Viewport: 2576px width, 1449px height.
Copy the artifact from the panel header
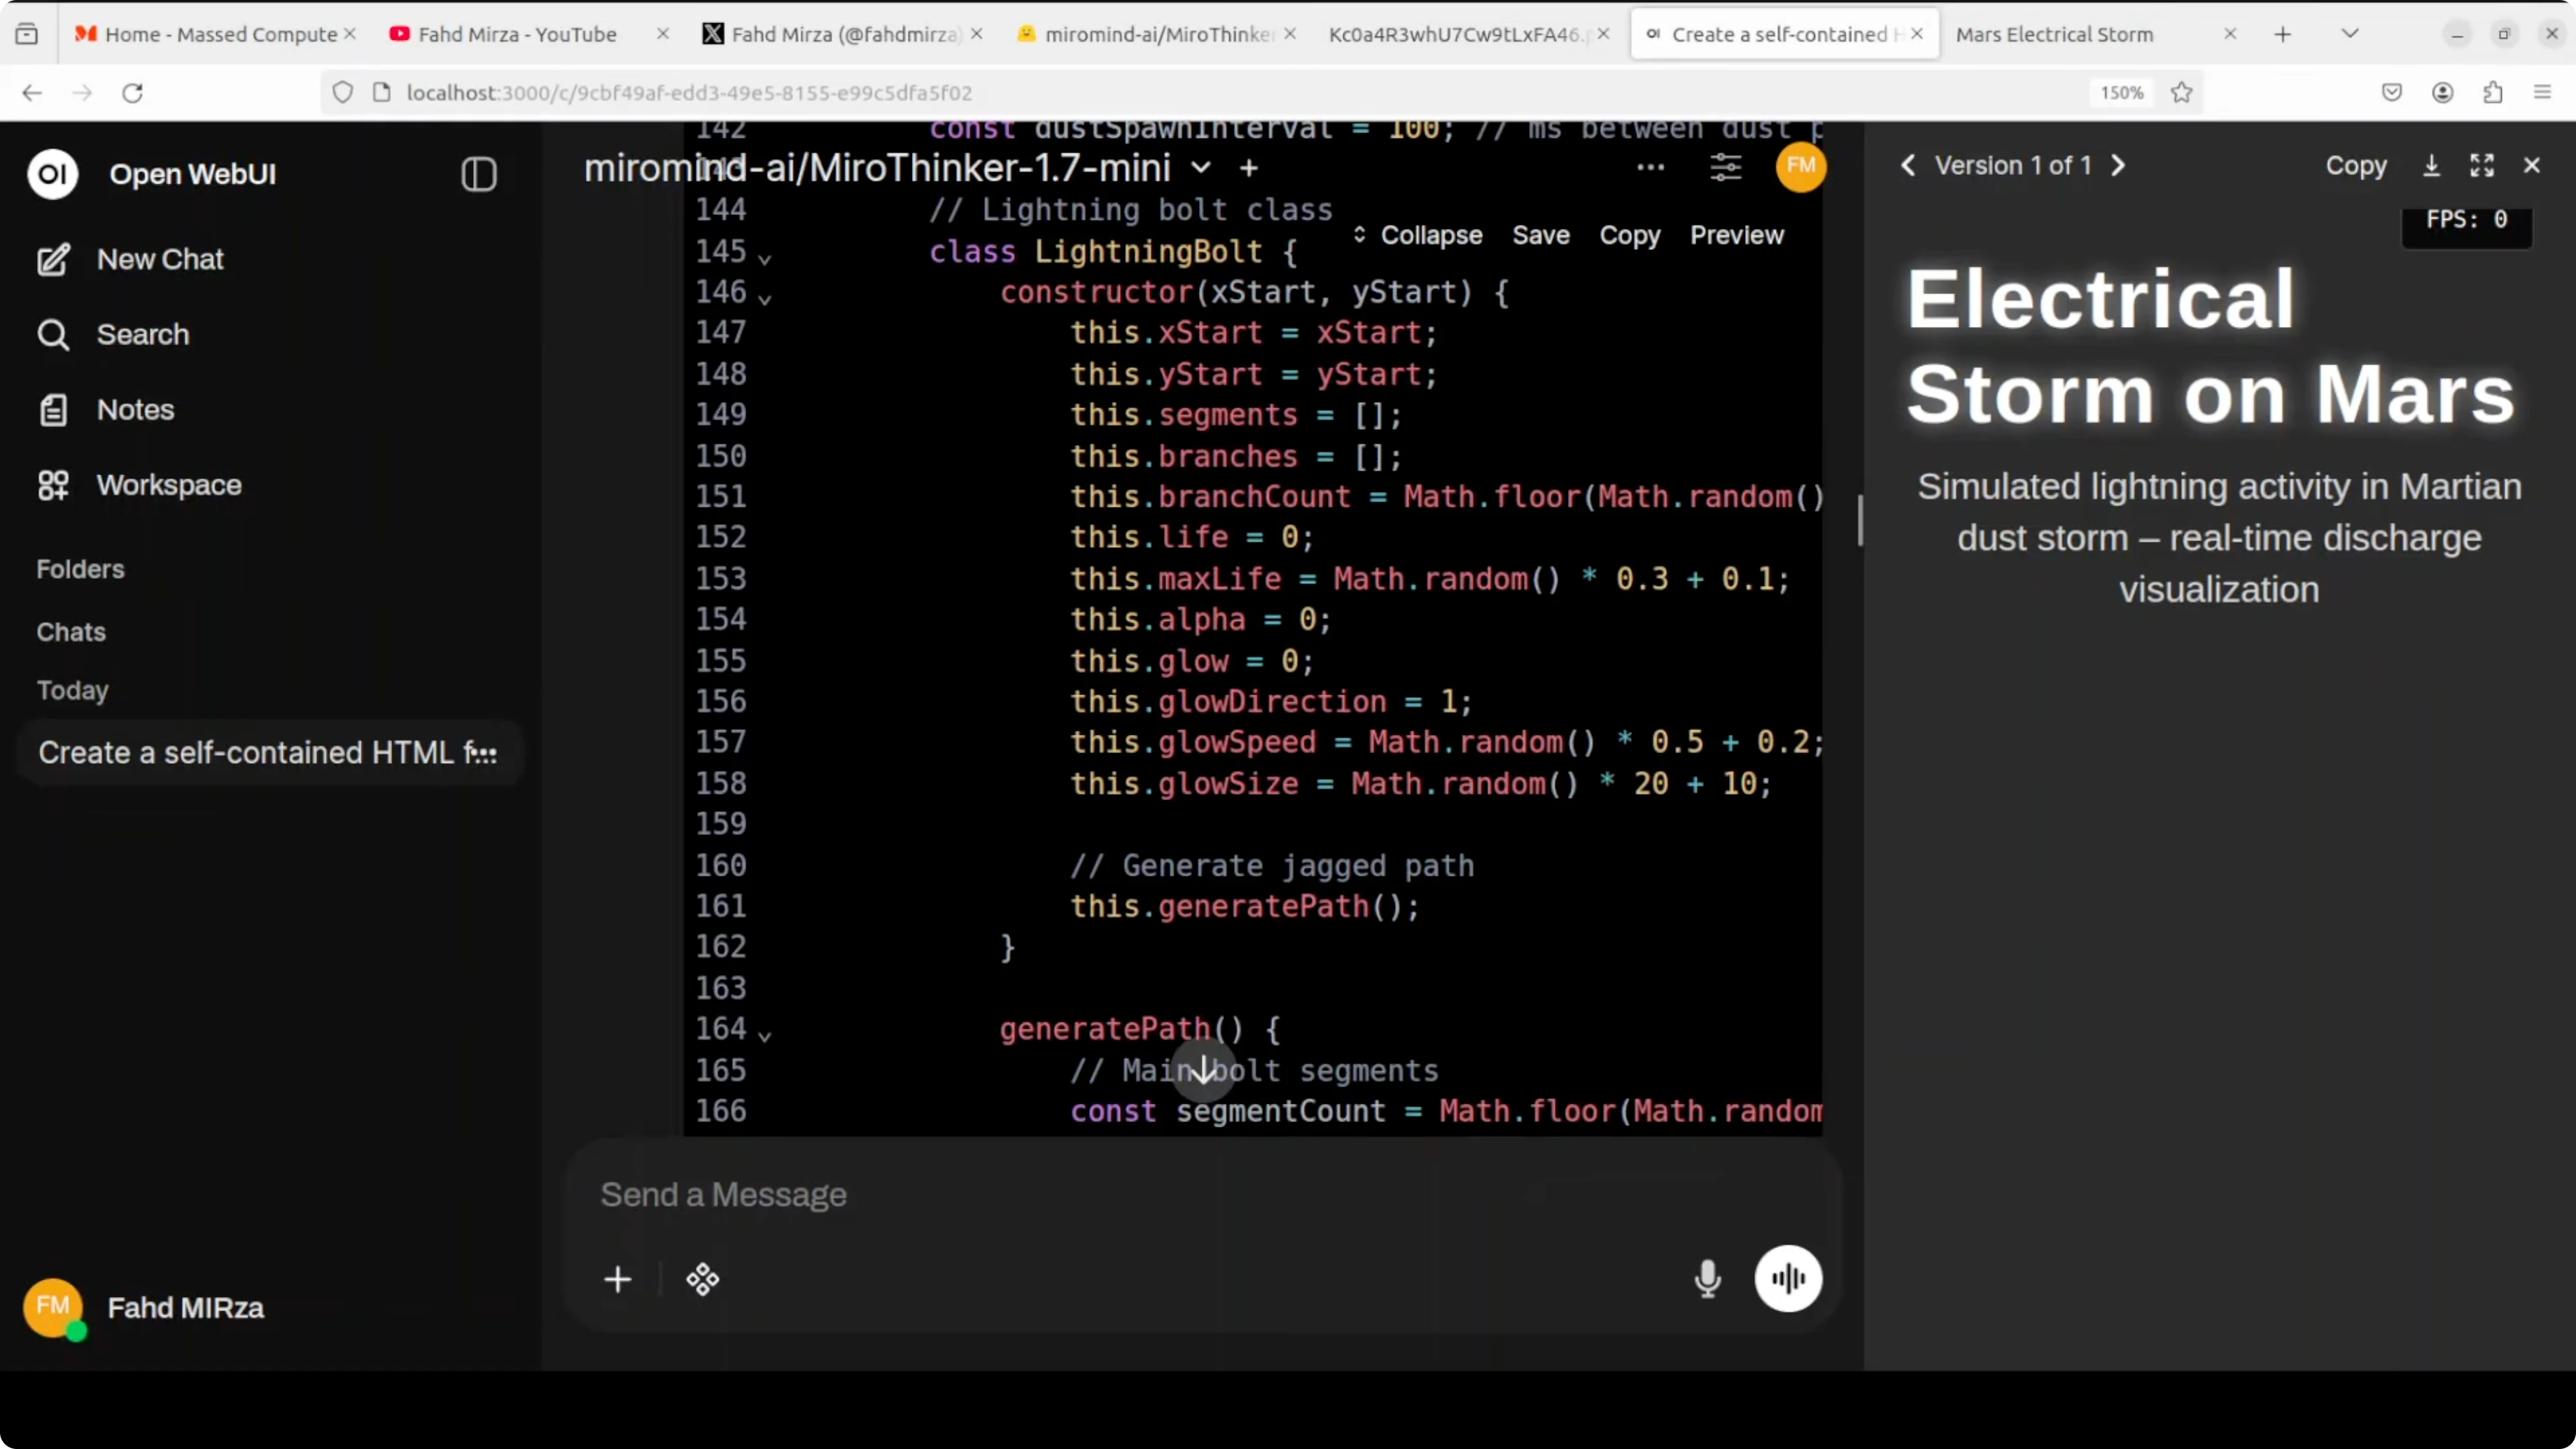[2356, 165]
